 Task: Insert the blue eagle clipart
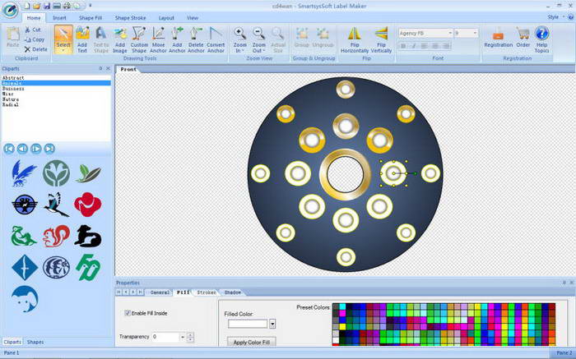coord(24,173)
